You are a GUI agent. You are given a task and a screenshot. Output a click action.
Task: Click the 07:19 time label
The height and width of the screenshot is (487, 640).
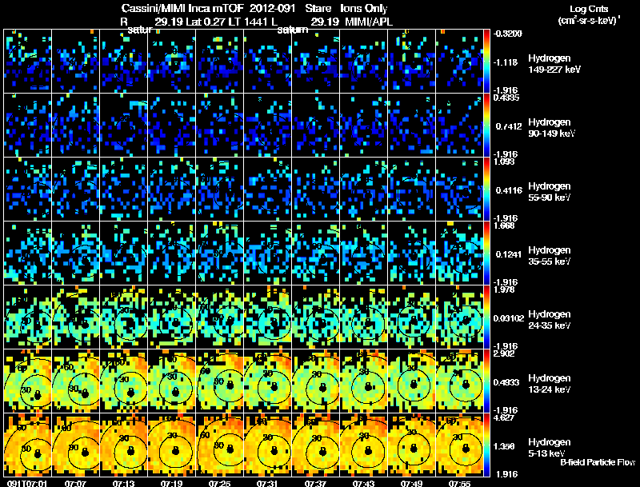click(x=171, y=484)
